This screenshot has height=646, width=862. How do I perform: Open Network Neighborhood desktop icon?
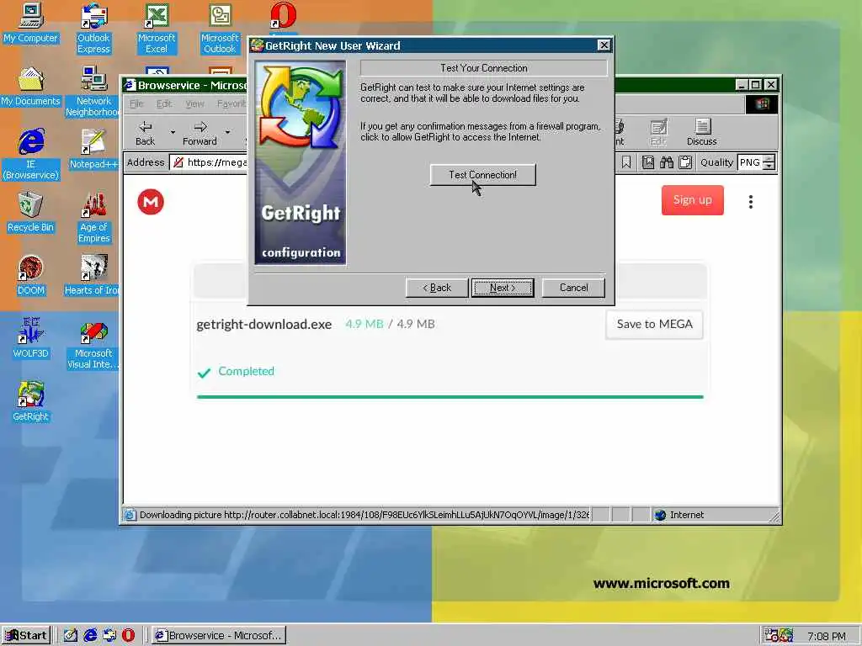tap(93, 92)
